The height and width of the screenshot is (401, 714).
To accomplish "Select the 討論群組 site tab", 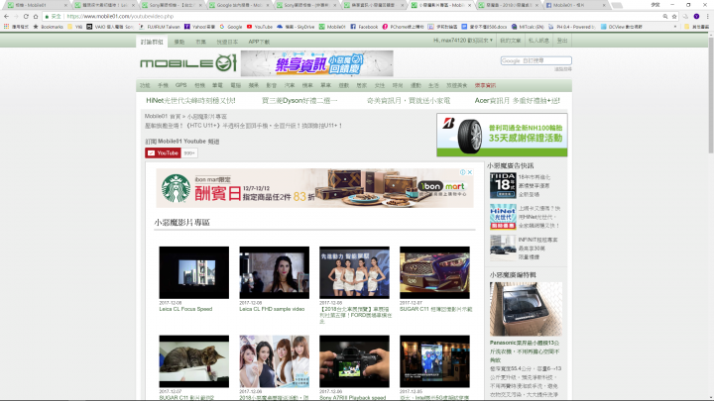I will click(x=152, y=42).
